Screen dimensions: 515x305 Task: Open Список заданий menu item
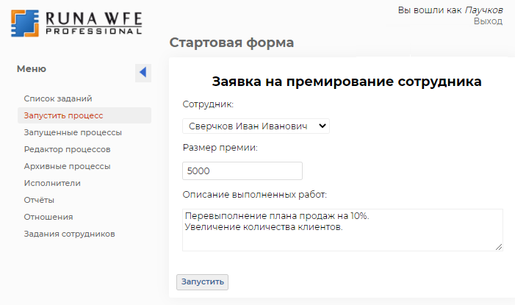coord(58,98)
